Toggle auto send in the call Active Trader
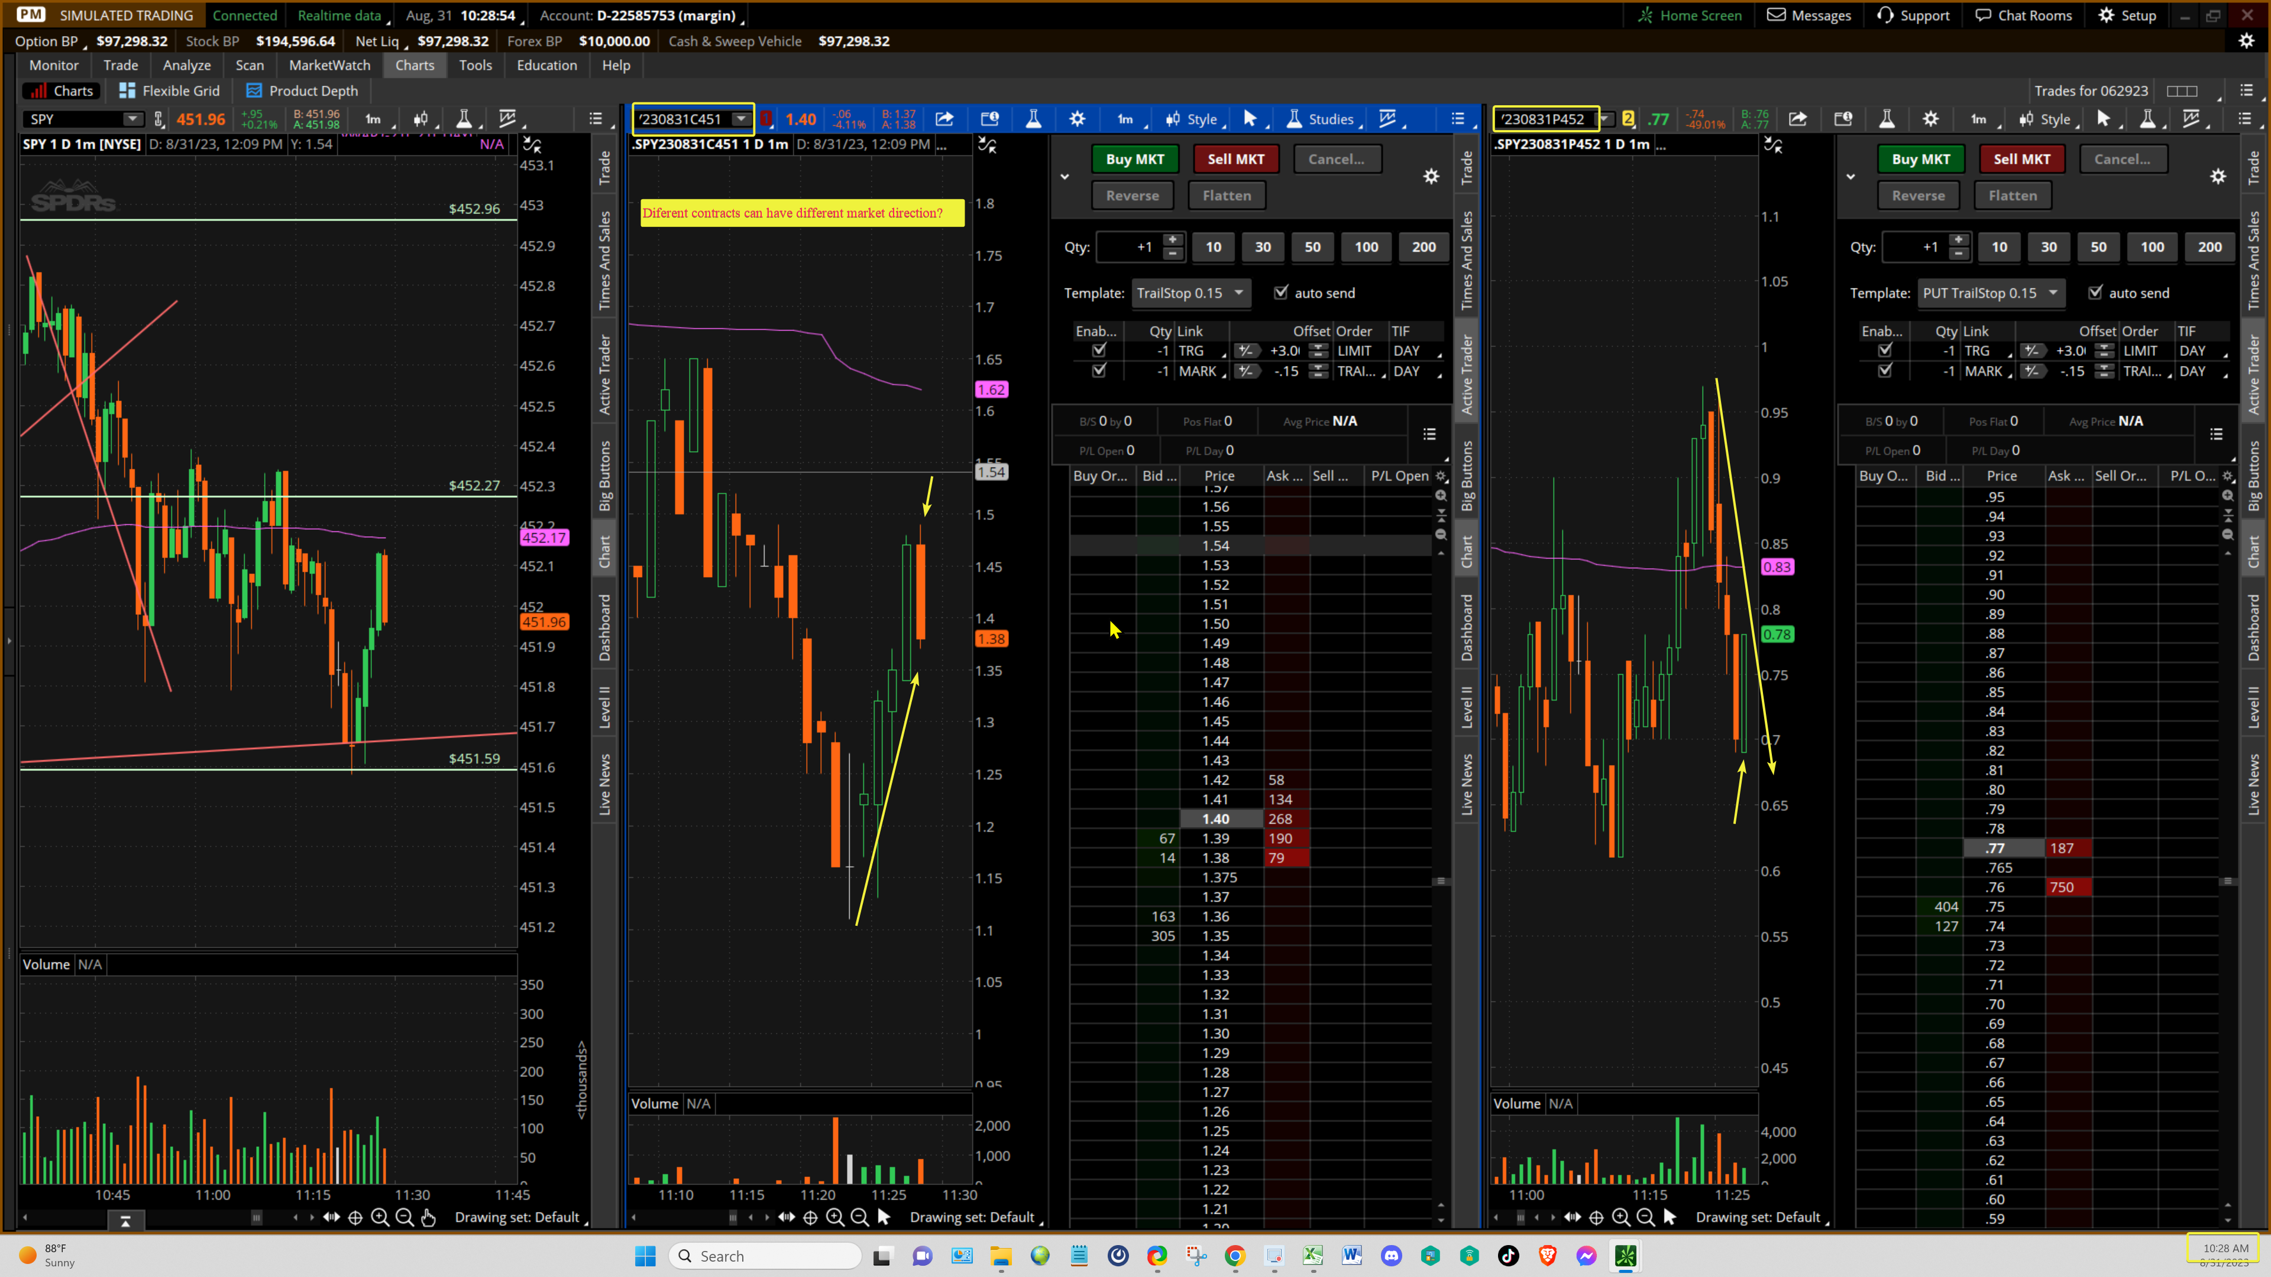This screenshot has height=1277, width=2271. (1281, 293)
